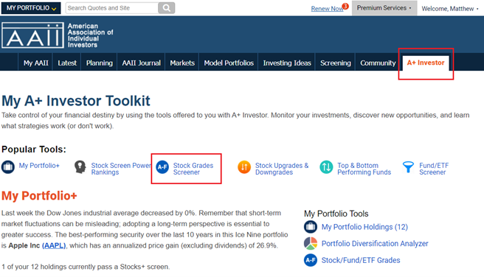
Task: Open Stock Screen Power Rankings link
Action: click(121, 169)
